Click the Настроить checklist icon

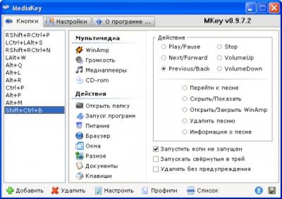pyautogui.click(x=98, y=191)
